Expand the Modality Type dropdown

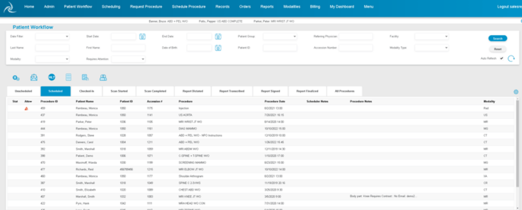point(432,48)
